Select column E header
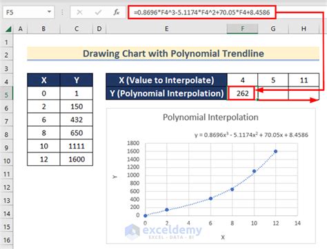The width and height of the screenshot is (327, 249). (166, 29)
